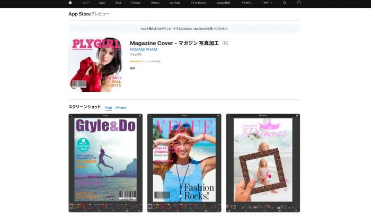Click the Apple logo icon
Viewport: 371px width, 218px height.
pyautogui.click(x=70, y=3)
